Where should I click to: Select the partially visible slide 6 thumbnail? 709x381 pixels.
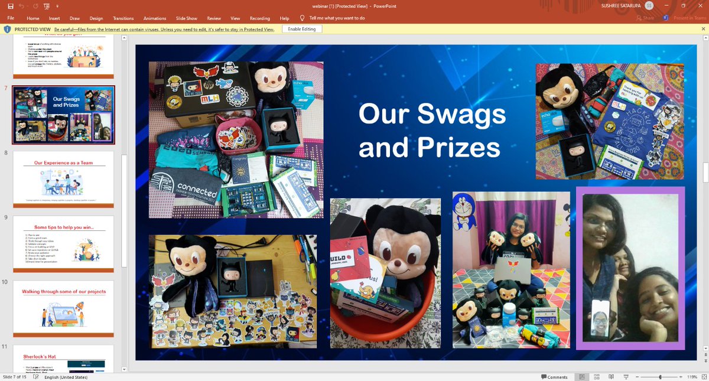(x=63, y=57)
